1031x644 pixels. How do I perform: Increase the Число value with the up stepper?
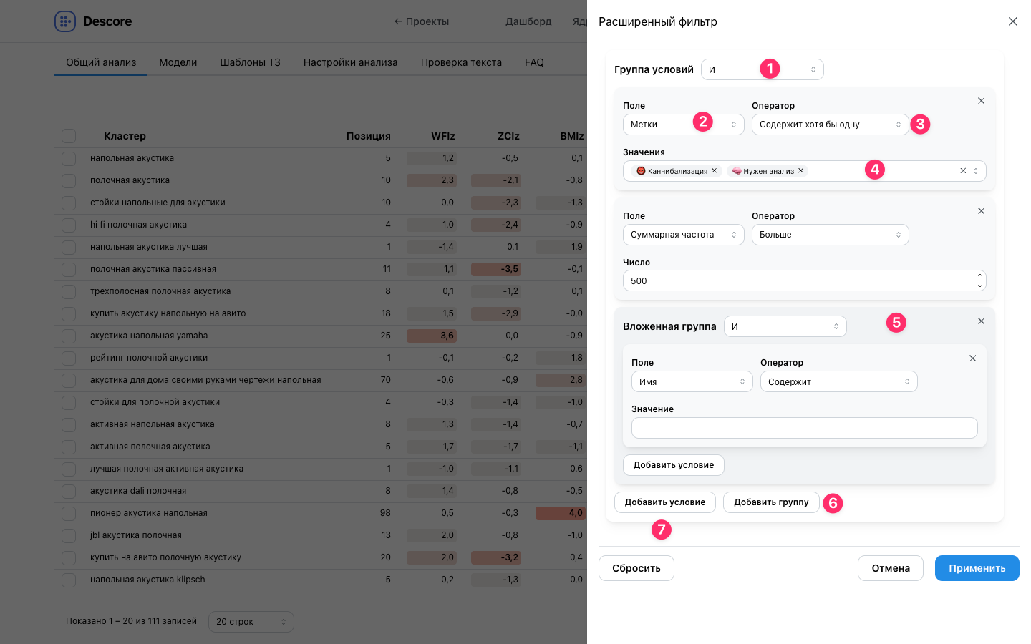pos(979,275)
